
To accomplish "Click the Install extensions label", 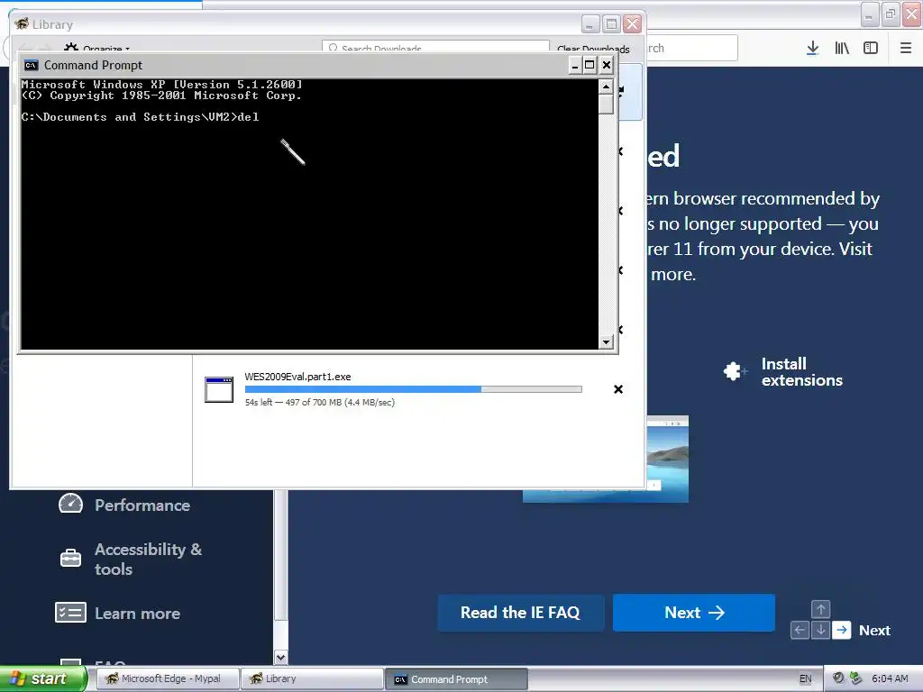I will click(x=801, y=372).
